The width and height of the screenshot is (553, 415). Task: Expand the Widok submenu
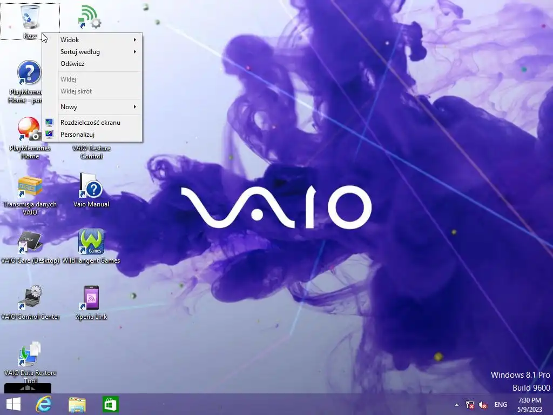[92, 40]
